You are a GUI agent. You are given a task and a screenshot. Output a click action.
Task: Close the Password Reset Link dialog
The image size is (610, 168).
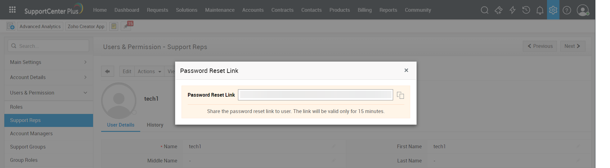(x=406, y=70)
